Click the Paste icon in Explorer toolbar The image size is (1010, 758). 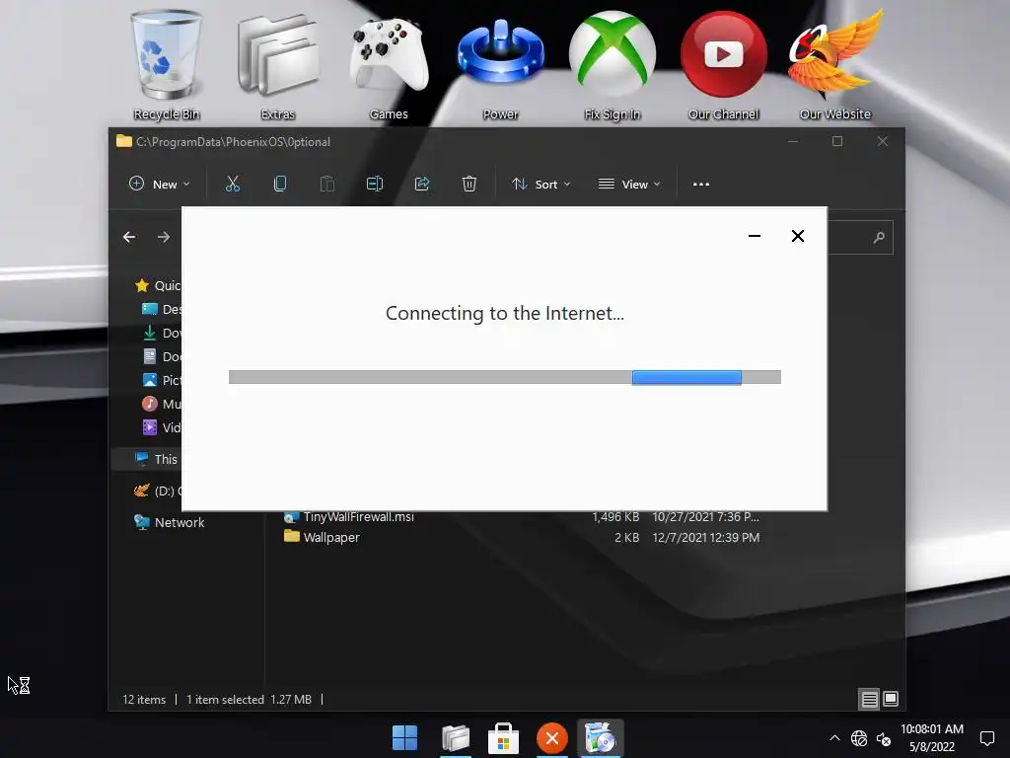click(x=327, y=185)
